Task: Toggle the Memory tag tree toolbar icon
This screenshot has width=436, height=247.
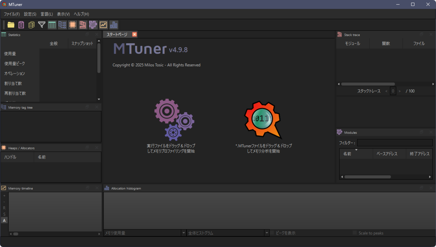Action: coord(62,25)
